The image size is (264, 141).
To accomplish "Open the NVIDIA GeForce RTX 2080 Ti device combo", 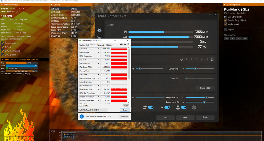I will tap(93, 110).
